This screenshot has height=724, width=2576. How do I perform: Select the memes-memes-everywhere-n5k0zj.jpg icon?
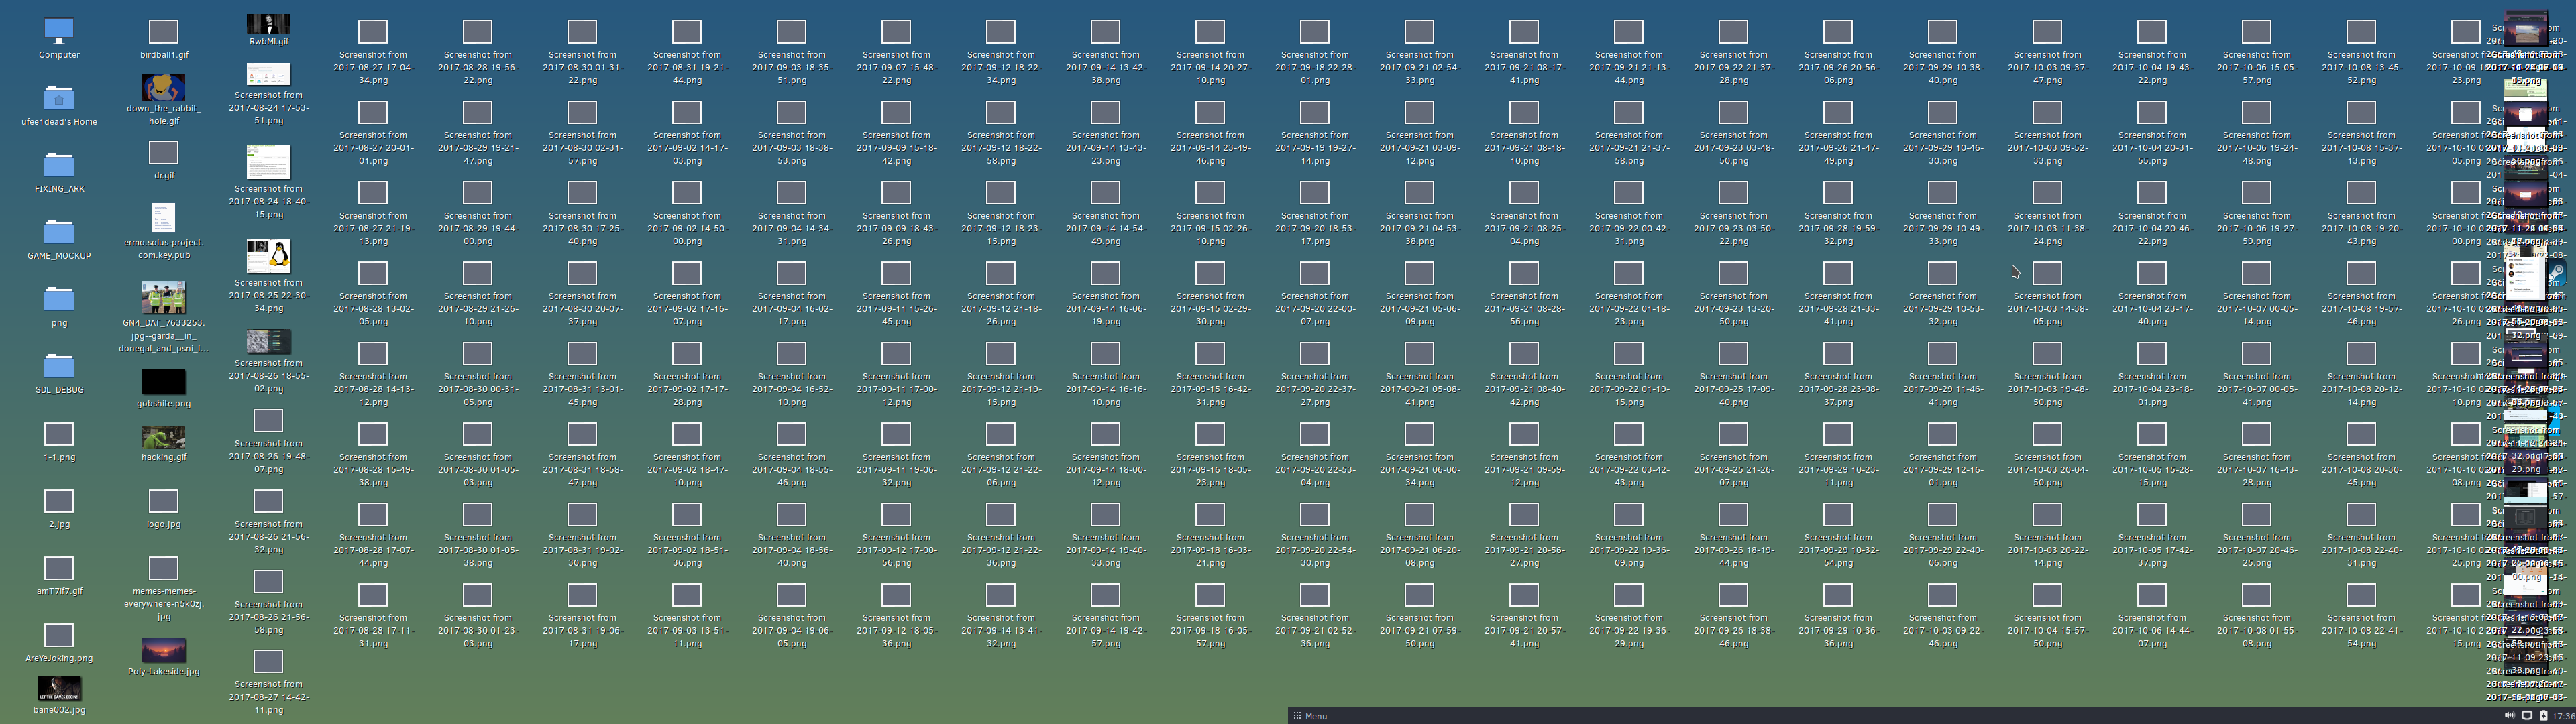click(x=163, y=568)
